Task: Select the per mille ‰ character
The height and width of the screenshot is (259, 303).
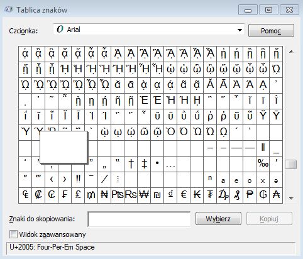Action: pyautogui.click(x=263, y=163)
